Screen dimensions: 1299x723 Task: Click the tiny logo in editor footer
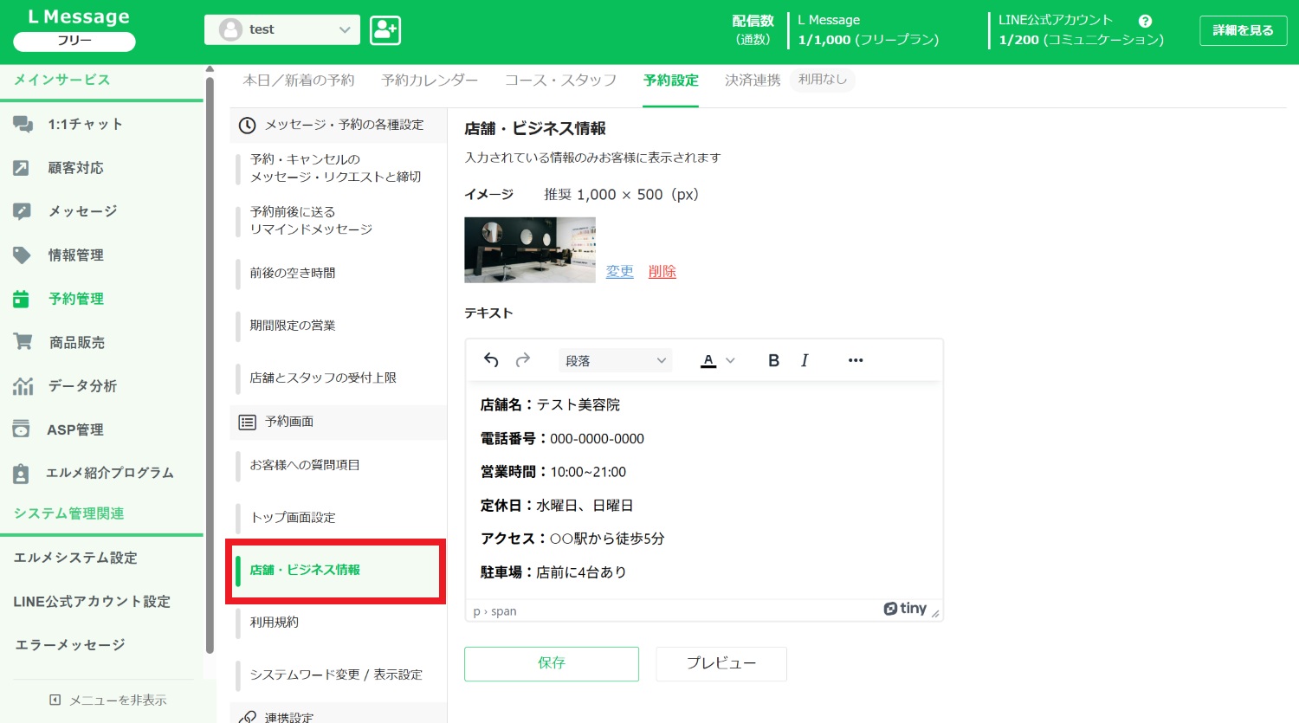(905, 609)
